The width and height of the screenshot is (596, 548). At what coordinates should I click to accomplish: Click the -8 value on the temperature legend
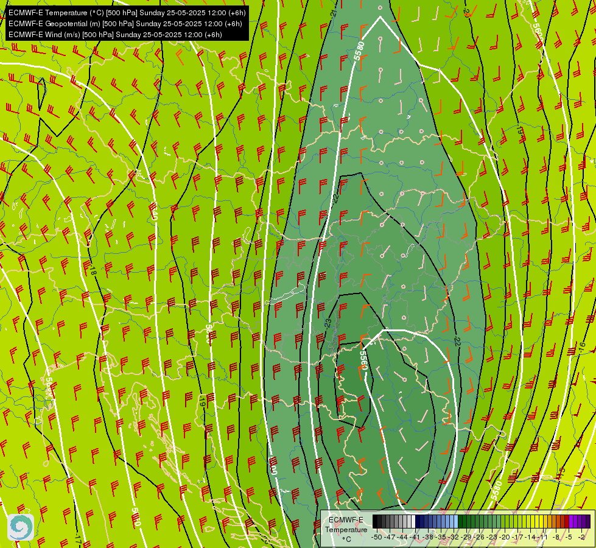click(556, 537)
